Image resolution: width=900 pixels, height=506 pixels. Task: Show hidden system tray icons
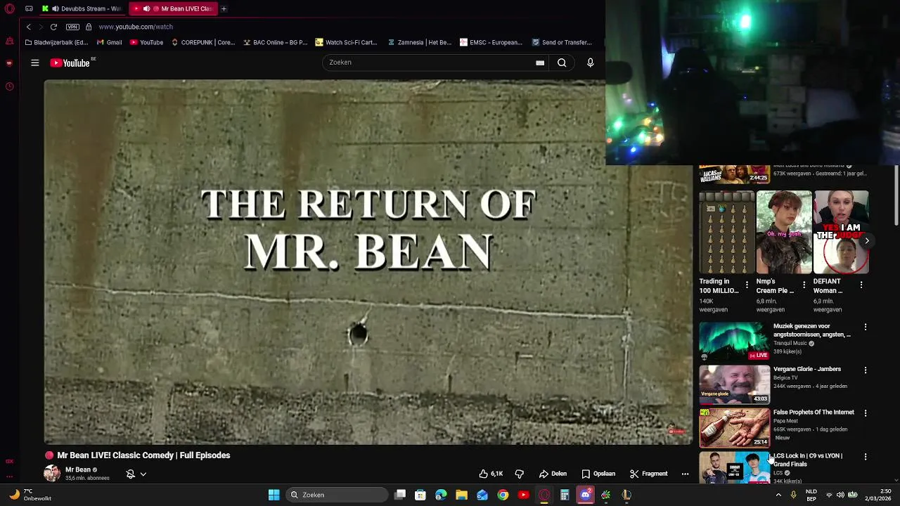click(x=778, y=495)
